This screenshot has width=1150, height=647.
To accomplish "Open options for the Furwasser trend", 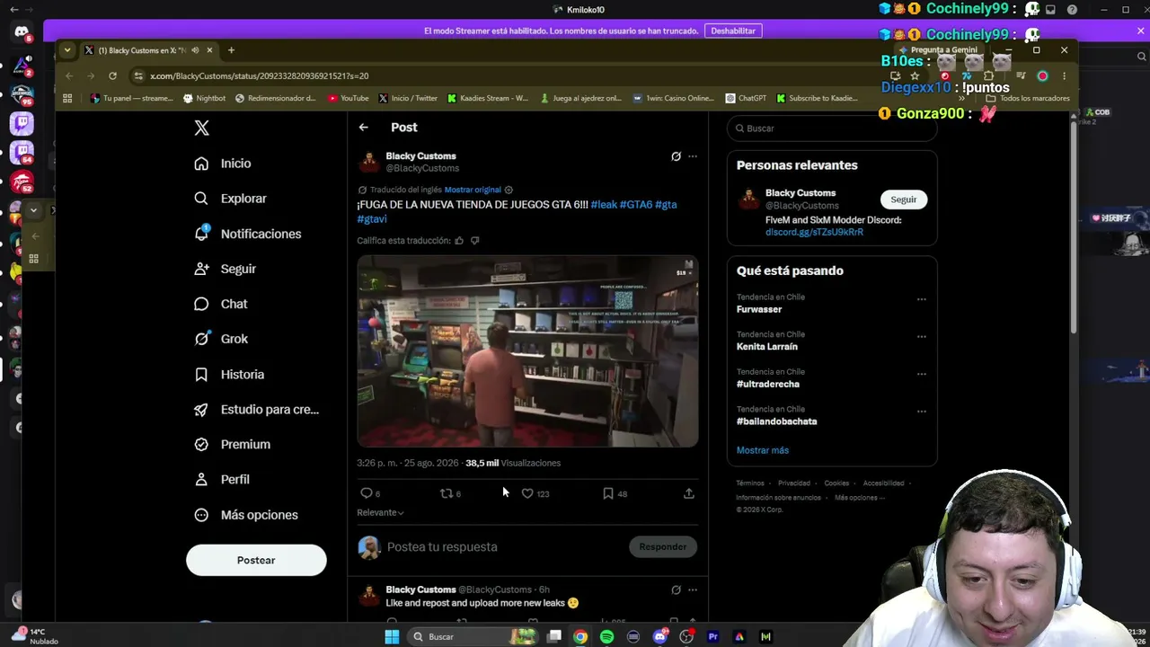I will [x=921, y=299].
